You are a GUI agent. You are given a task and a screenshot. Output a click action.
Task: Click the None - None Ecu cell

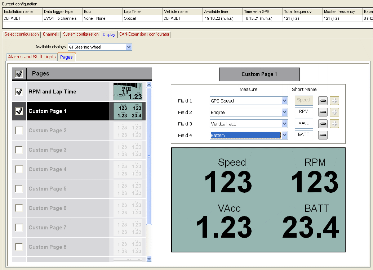[x=103, y=18]
